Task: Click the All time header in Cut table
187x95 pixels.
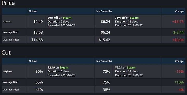Action: [x=33, y=61]
